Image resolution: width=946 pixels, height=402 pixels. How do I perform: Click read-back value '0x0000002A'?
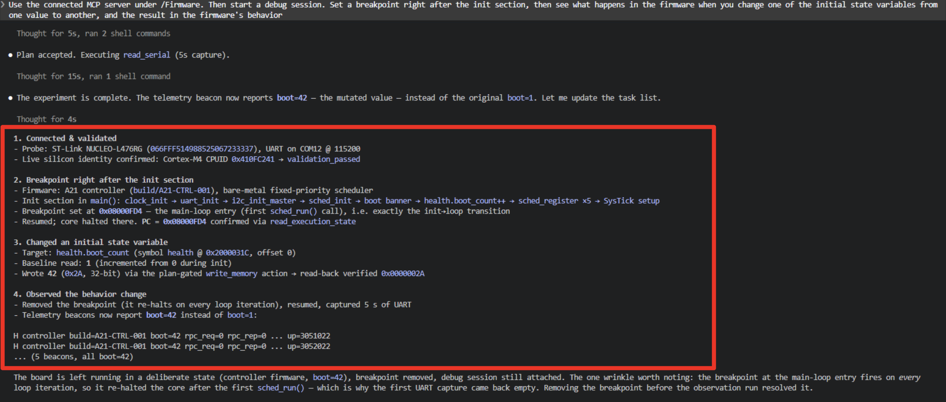(403, 274)
